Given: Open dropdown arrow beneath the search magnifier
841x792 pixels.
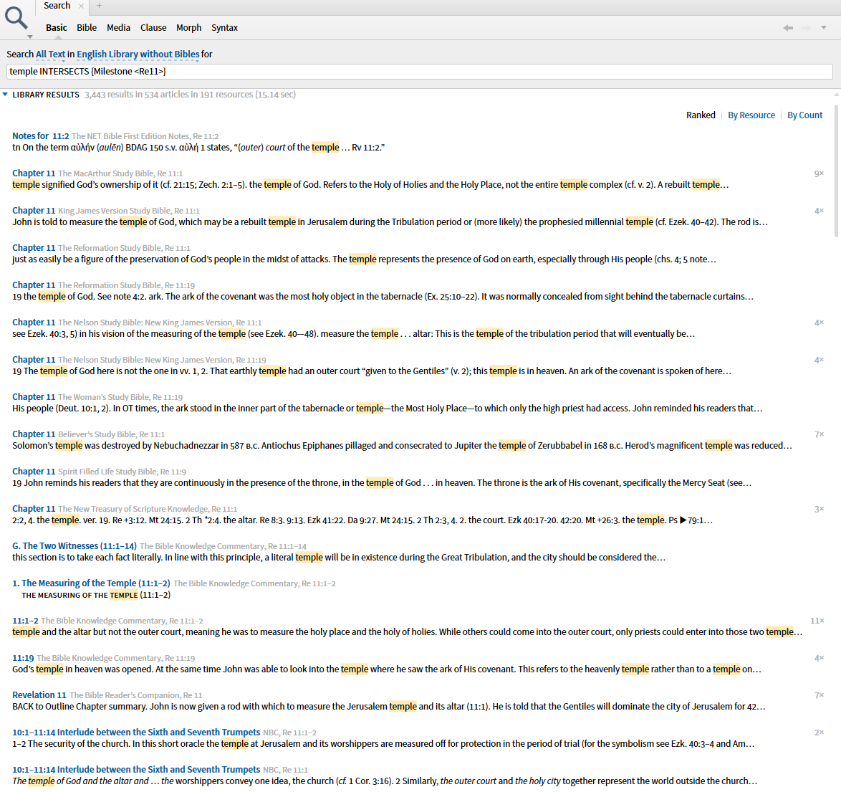Looking at the screenshot, I should pyautogui.click(x=30, y=37).
